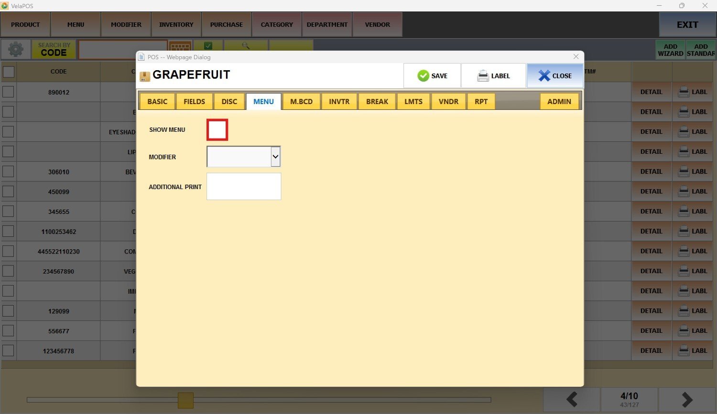Viewport: 717px width, 414px height.
Task: Print label for product code 890012
Action: click(693, 92)
